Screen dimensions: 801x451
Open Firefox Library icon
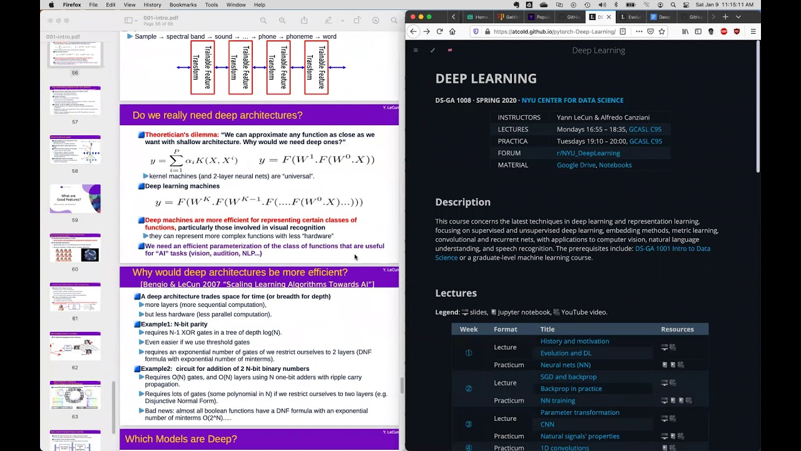pos(685,31)
